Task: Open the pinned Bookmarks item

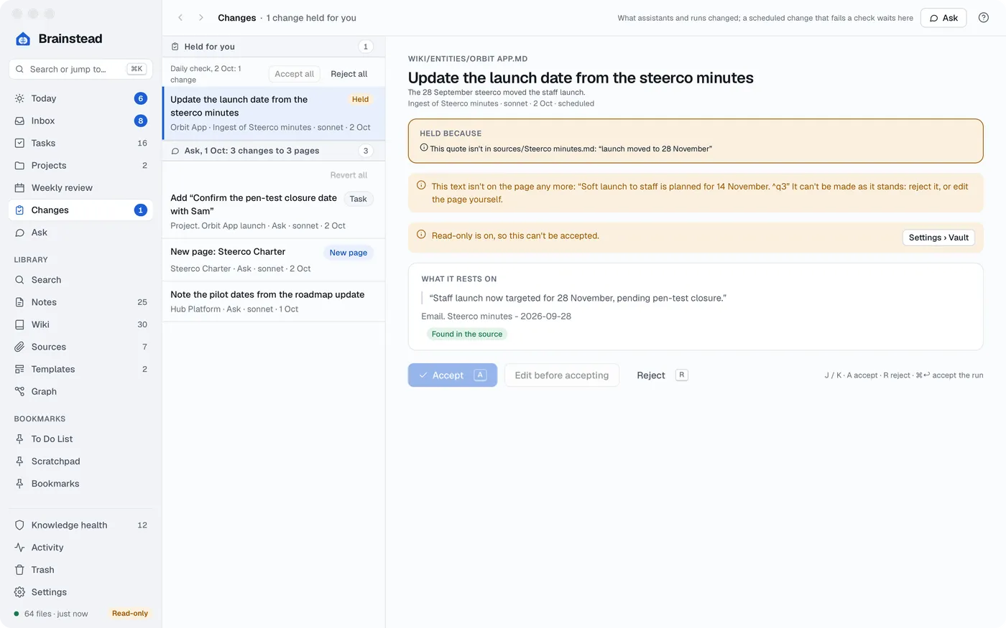Action: pyautogui.click(x=80, y=484)
